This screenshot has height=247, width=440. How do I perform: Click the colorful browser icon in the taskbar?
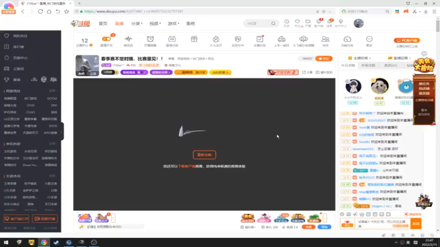44,243
